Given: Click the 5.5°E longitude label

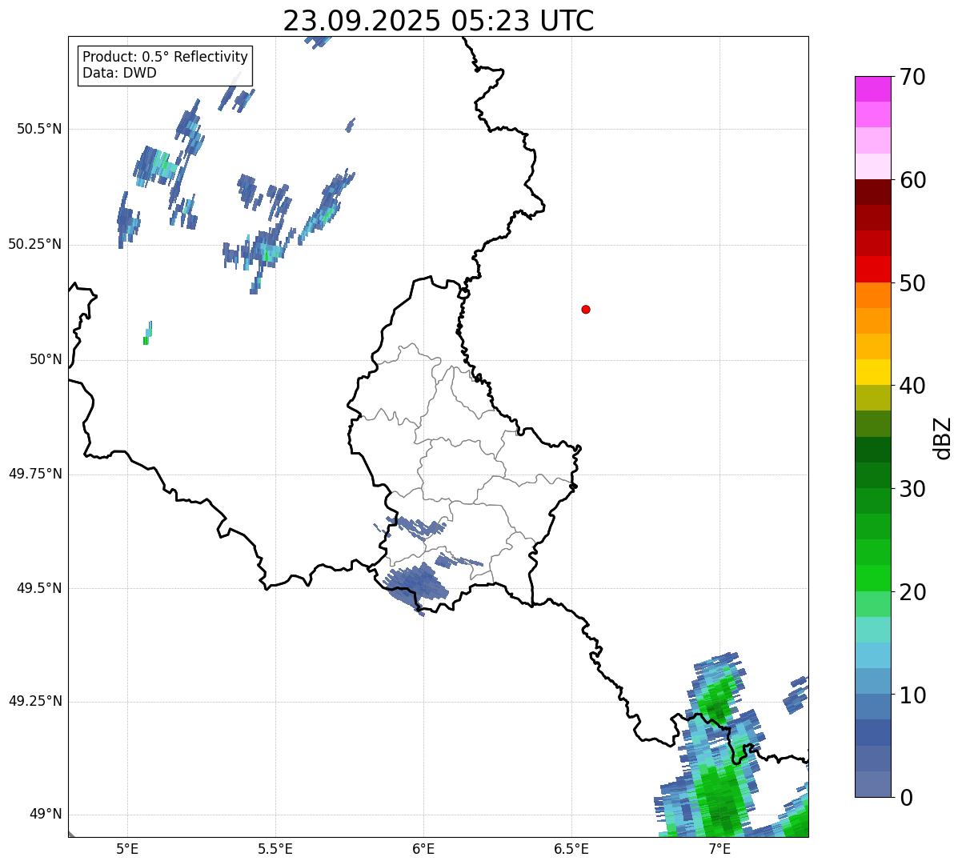Looking at the screenshot, I should pos(275,849).
